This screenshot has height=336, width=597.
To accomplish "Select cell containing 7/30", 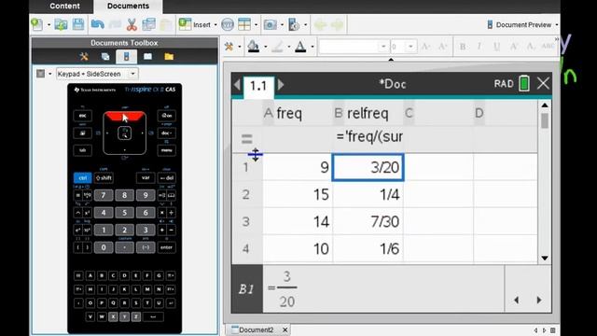I will 368,222.
